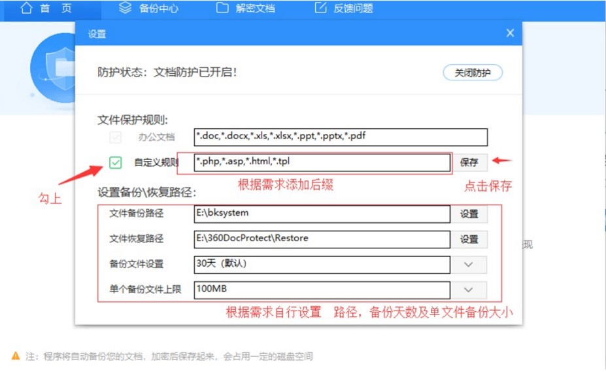This screenshot has height=372, width=606.
Task: Close the 设置 dialog with the X
Action: (510, 33)
